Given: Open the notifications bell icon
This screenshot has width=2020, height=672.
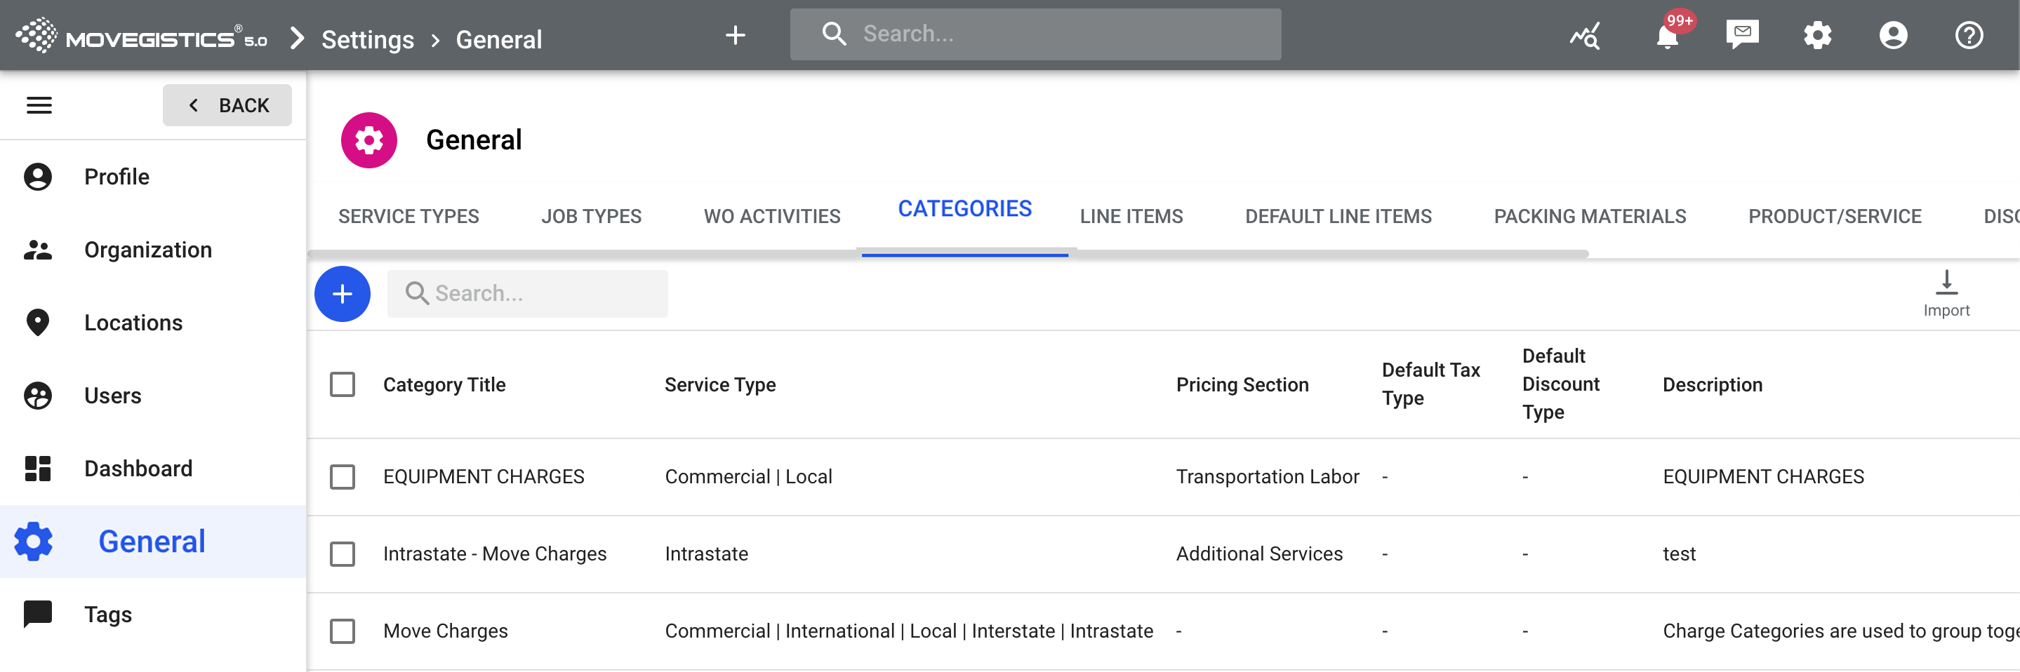Looking at the screenshot, I should pyautogui.click(x=1666, y=36).
